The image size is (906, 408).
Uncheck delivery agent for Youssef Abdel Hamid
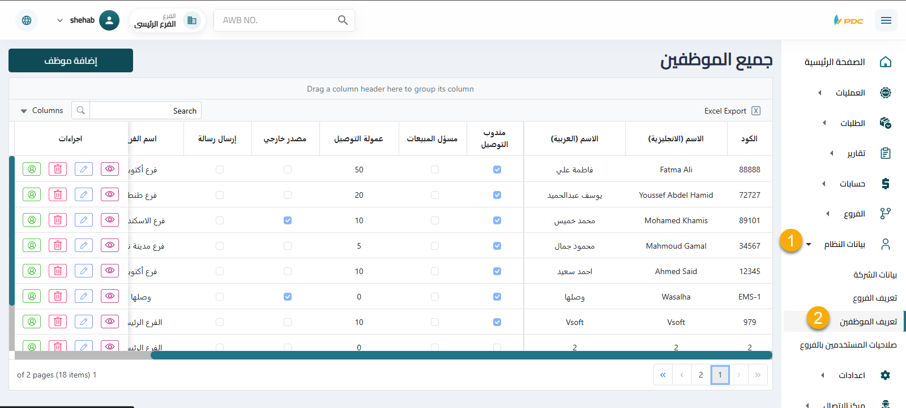coord(497,195)
